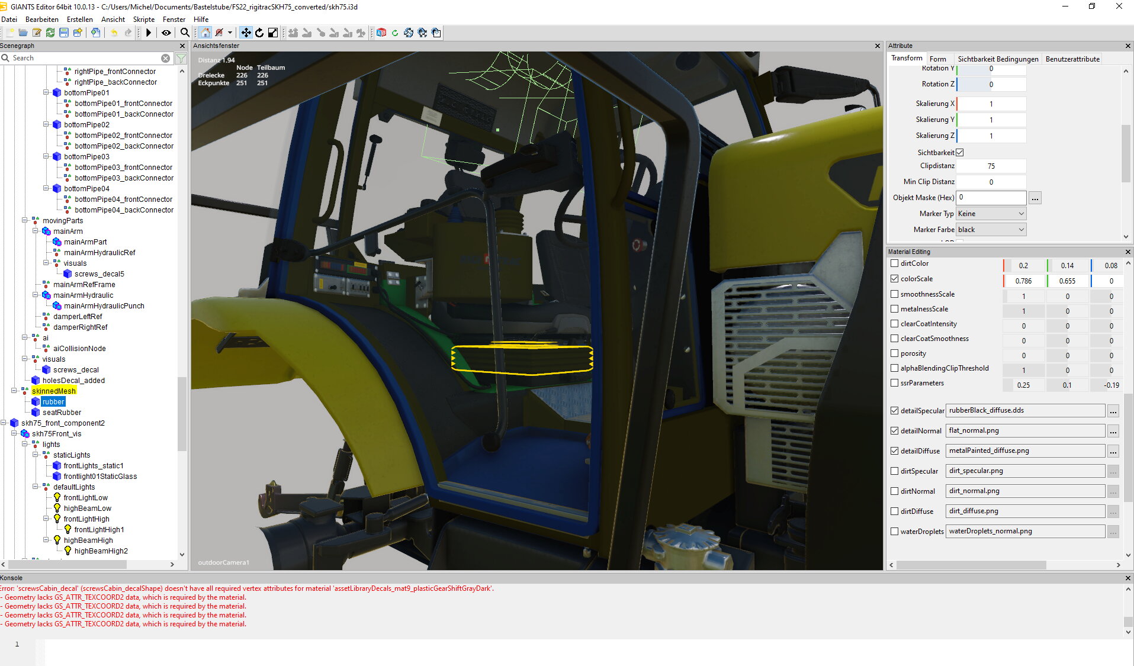Close the Scenegraph panel
Screen dimensions: 1134x666
(x=182, y=46)
